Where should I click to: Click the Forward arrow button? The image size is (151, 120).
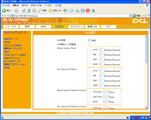16,11
